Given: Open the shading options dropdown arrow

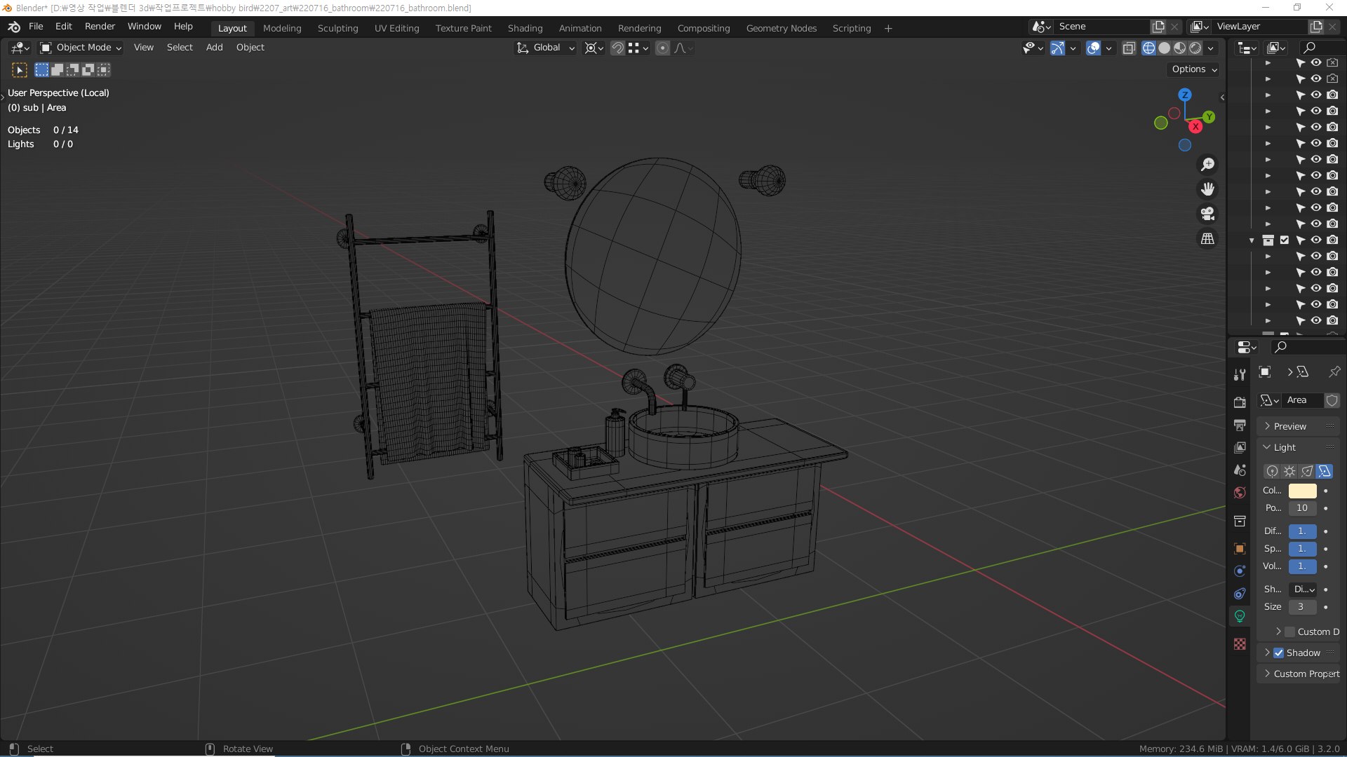Looking at the screenshot, I should (1211, 48).
